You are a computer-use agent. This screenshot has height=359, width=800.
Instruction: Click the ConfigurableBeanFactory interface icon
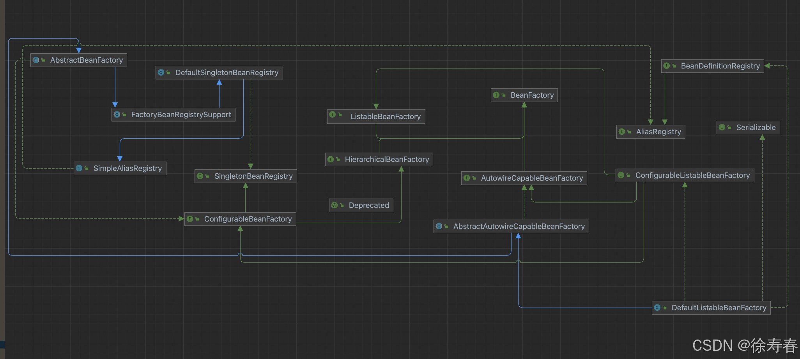coord(190,219)
